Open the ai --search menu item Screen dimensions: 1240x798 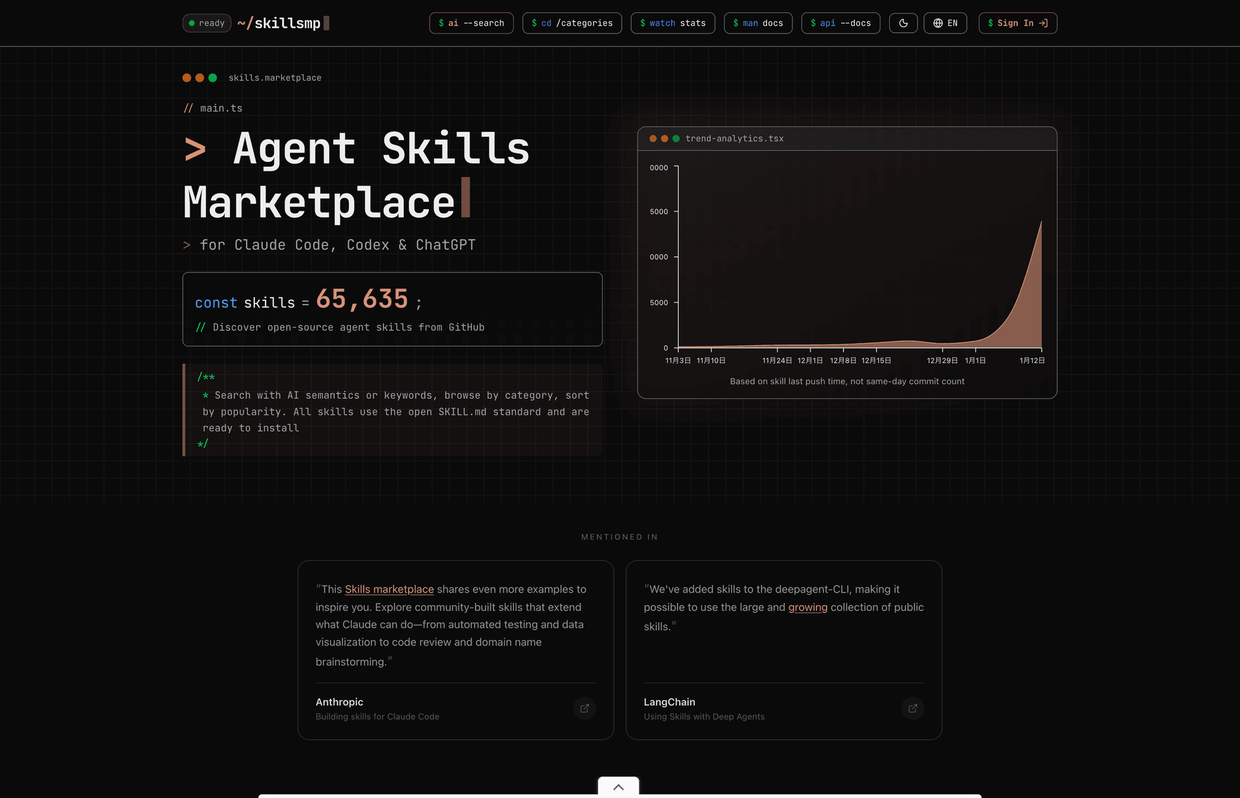471,23
